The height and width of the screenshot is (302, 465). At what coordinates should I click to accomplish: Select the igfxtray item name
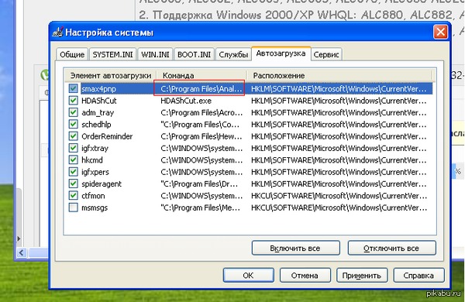tap(95, 148)
